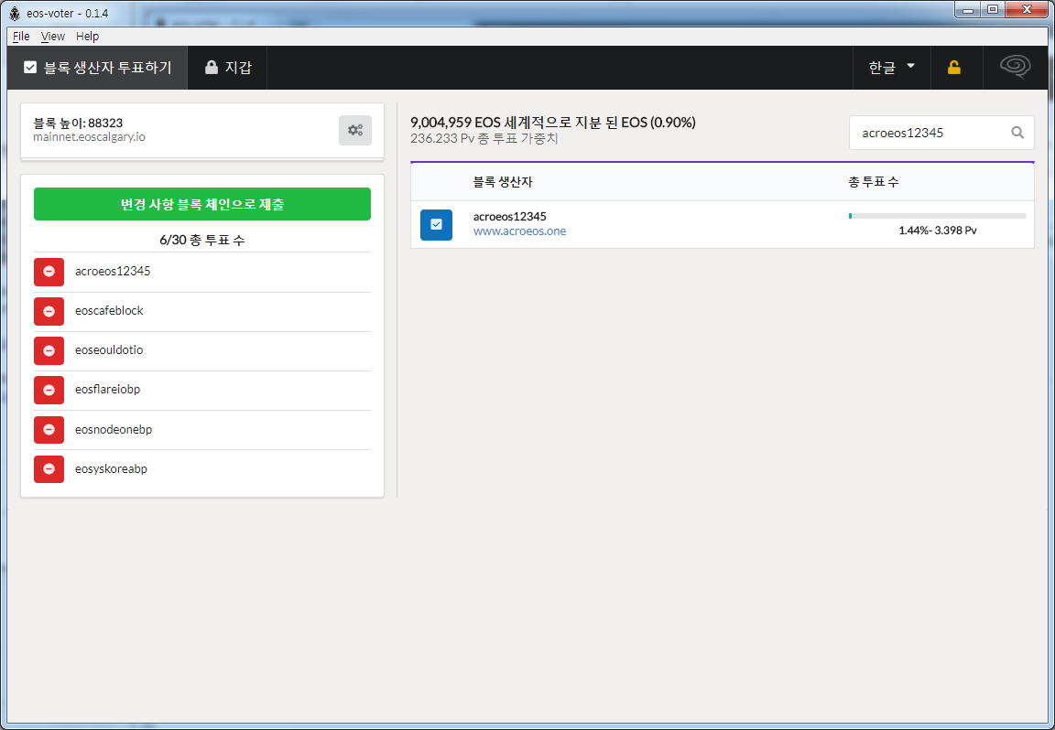Click 9,004,959 EOS staked heading

click(553, 123)
